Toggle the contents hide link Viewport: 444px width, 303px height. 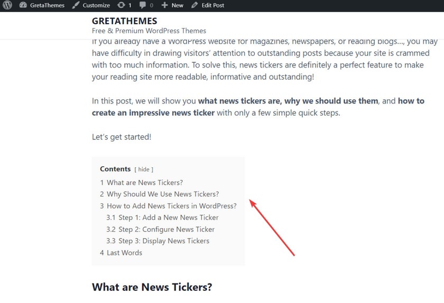[x=144, y=169]
